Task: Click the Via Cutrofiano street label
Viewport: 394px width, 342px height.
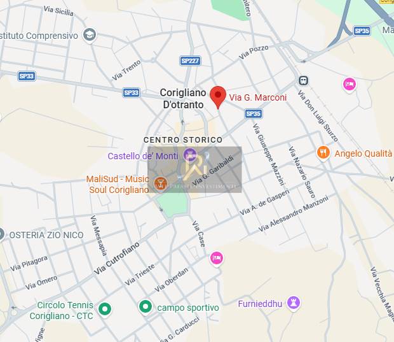Action: pyautogui.click(x=116, y=258)
